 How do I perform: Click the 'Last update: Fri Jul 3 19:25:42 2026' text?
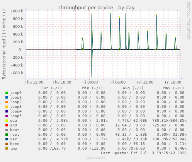[x=144, y=153]
